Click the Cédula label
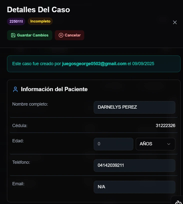The image size is (183, 204). click(x=20, y=126)
